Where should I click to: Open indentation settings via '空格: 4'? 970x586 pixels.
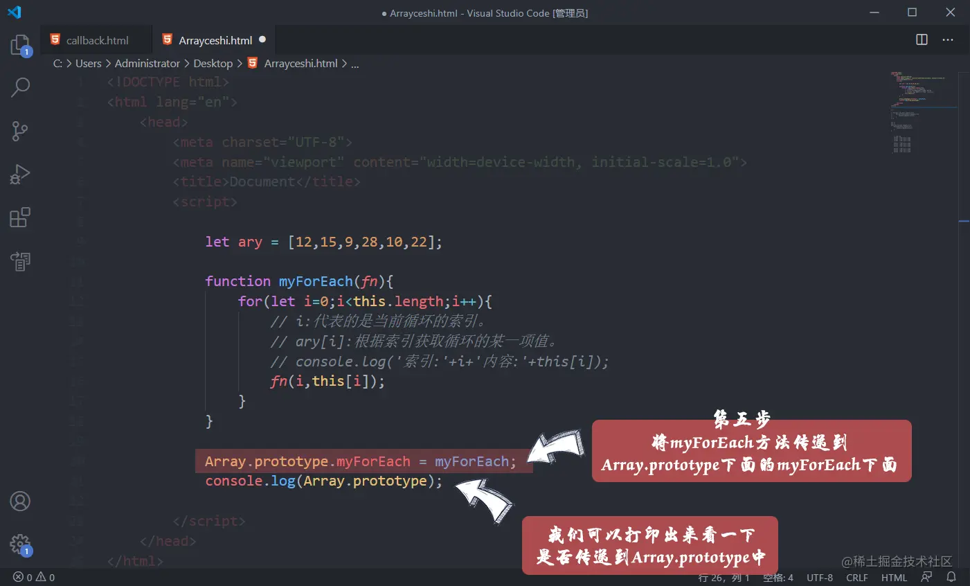(778, 577)
